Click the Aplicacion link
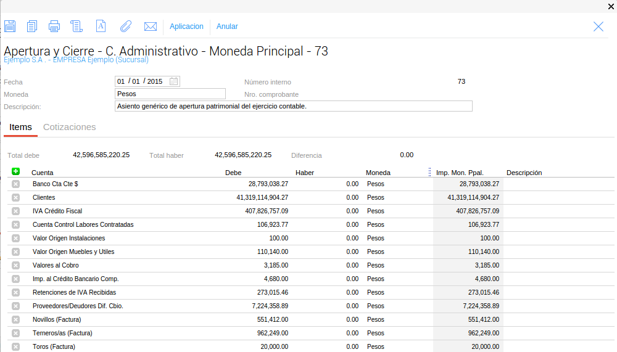This screenshot has width=617, height=352. pos(186,27)
